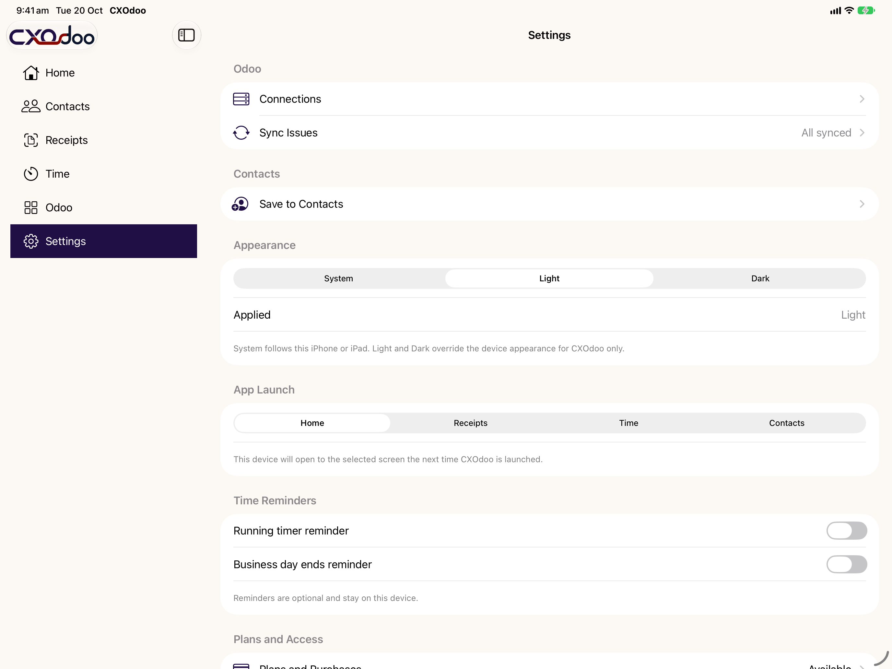Toggle the sidebar panel icon

click(x=186, y=35)
